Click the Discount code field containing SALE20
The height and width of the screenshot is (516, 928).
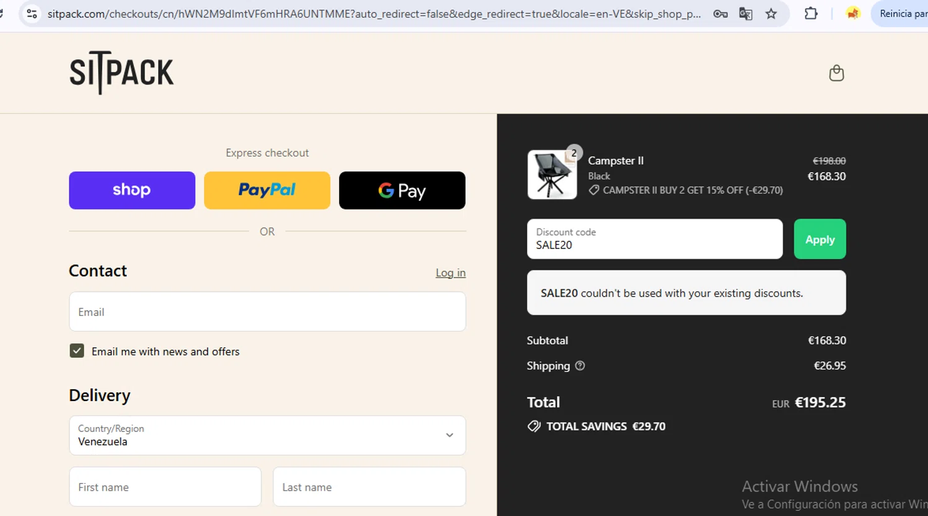click(655, 239)
